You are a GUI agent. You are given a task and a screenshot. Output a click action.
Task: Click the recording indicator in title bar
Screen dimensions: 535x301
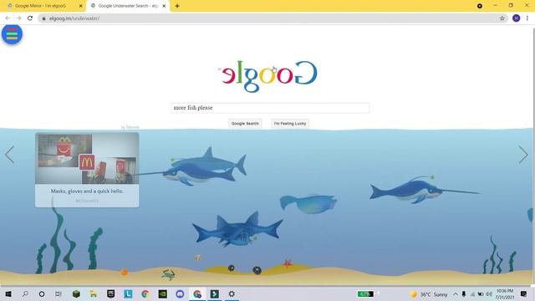pos(479,6)
